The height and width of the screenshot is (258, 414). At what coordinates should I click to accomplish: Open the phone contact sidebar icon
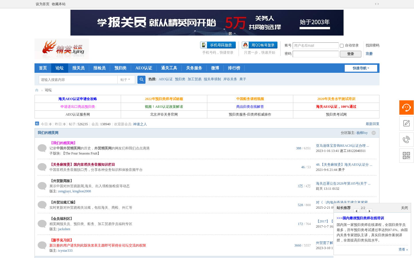tap(407, 140)
